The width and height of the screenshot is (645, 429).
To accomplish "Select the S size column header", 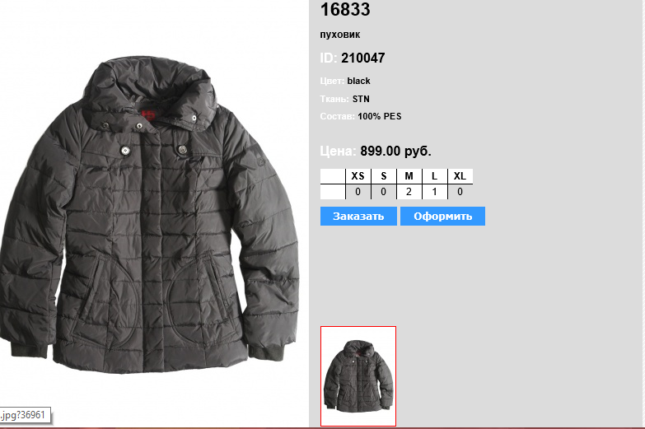I will pyautogui.click(x=383, y=176).
